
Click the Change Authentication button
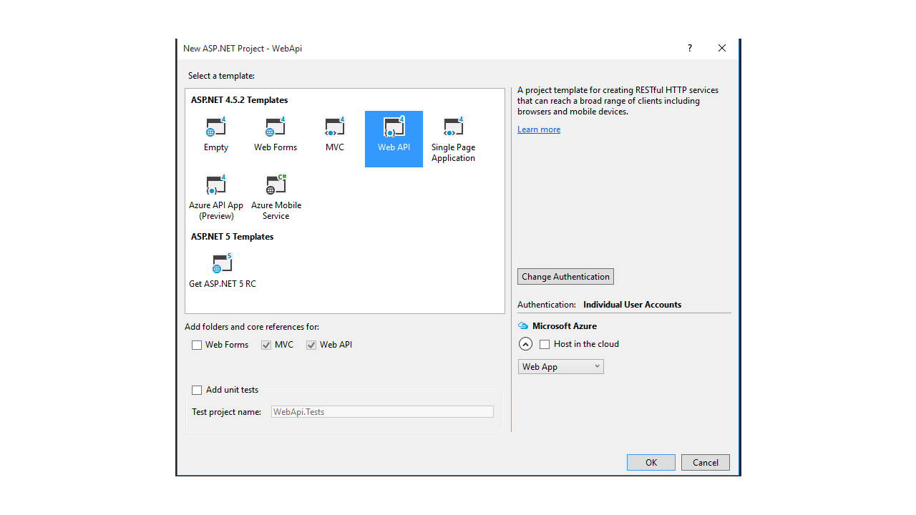[565, 277]
